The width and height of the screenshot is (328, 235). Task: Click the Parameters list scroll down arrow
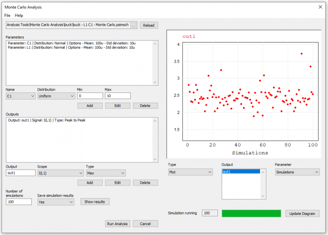pyautogui.click(x=155, y=82)
